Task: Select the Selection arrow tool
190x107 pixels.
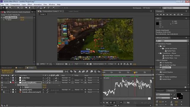Action: pos(3,8)
